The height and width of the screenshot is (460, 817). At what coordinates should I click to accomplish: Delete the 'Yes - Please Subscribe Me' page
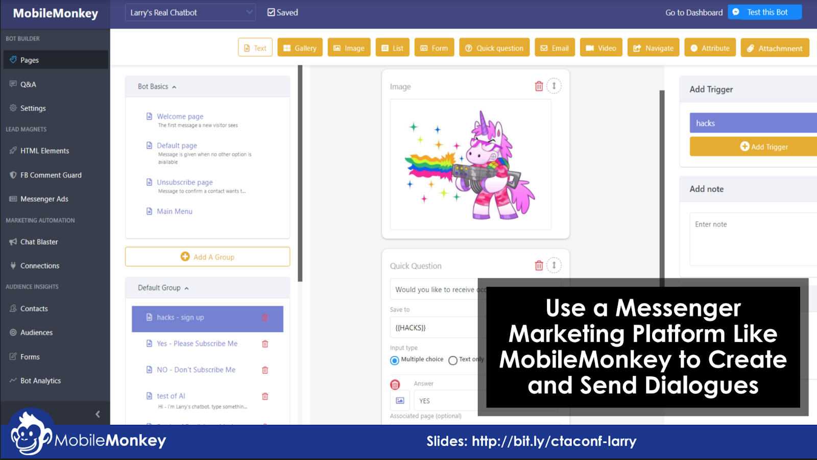tap(265, 344)
